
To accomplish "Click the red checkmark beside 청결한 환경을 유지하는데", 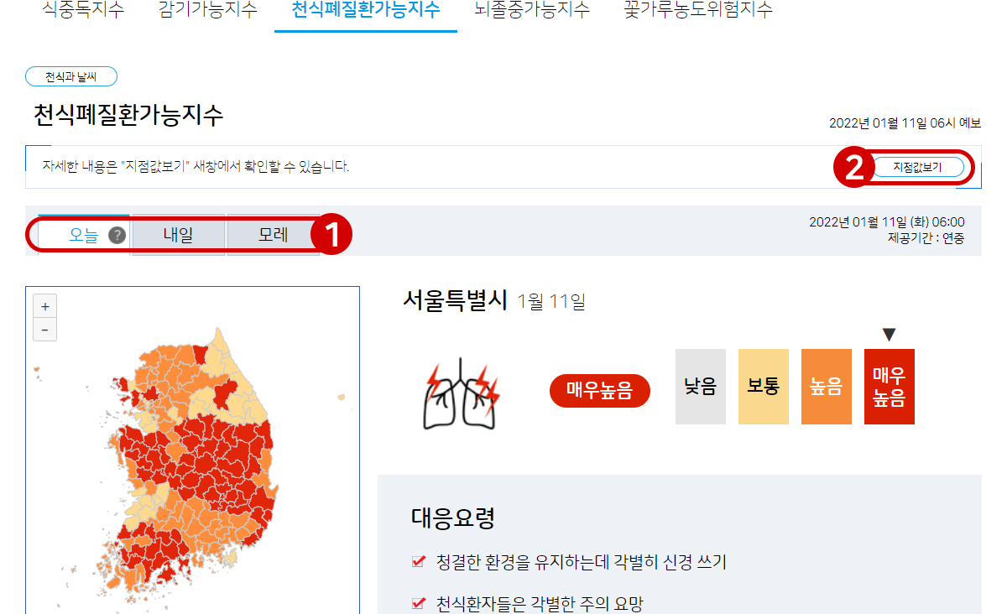I will [419, 562].
